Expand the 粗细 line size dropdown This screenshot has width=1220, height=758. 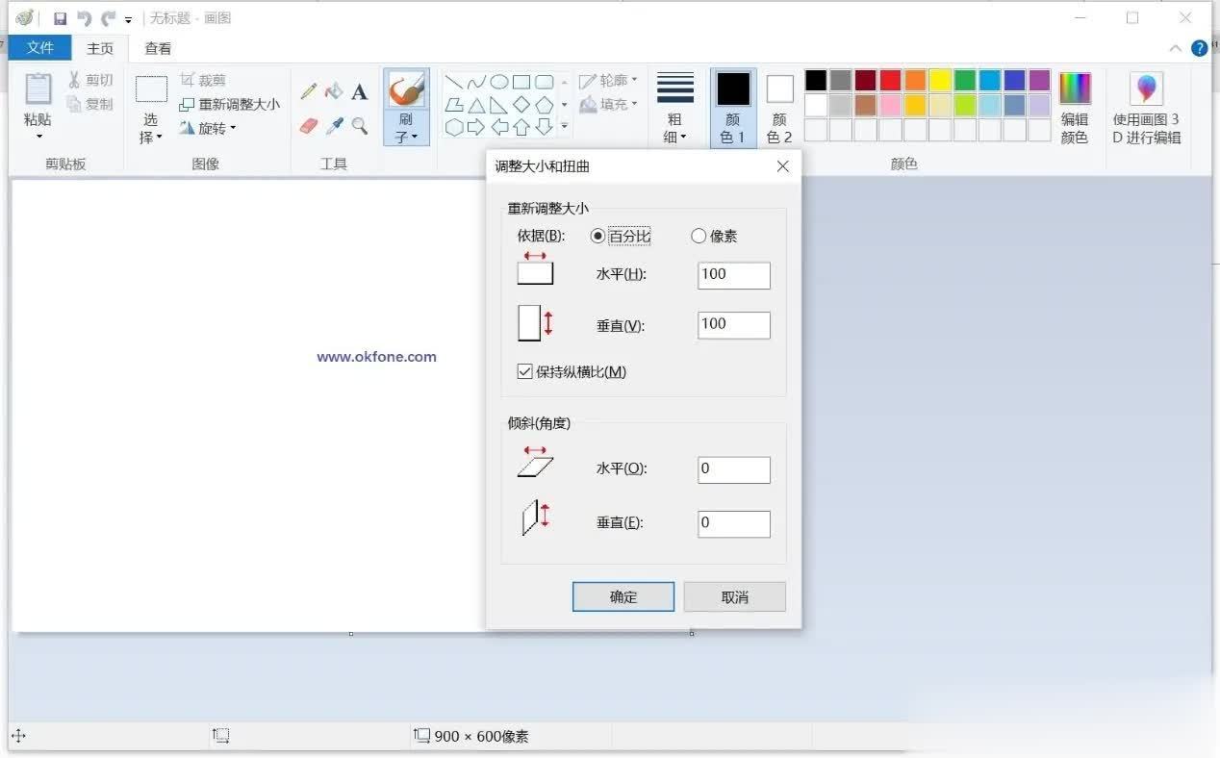click(x=675, y=137)
